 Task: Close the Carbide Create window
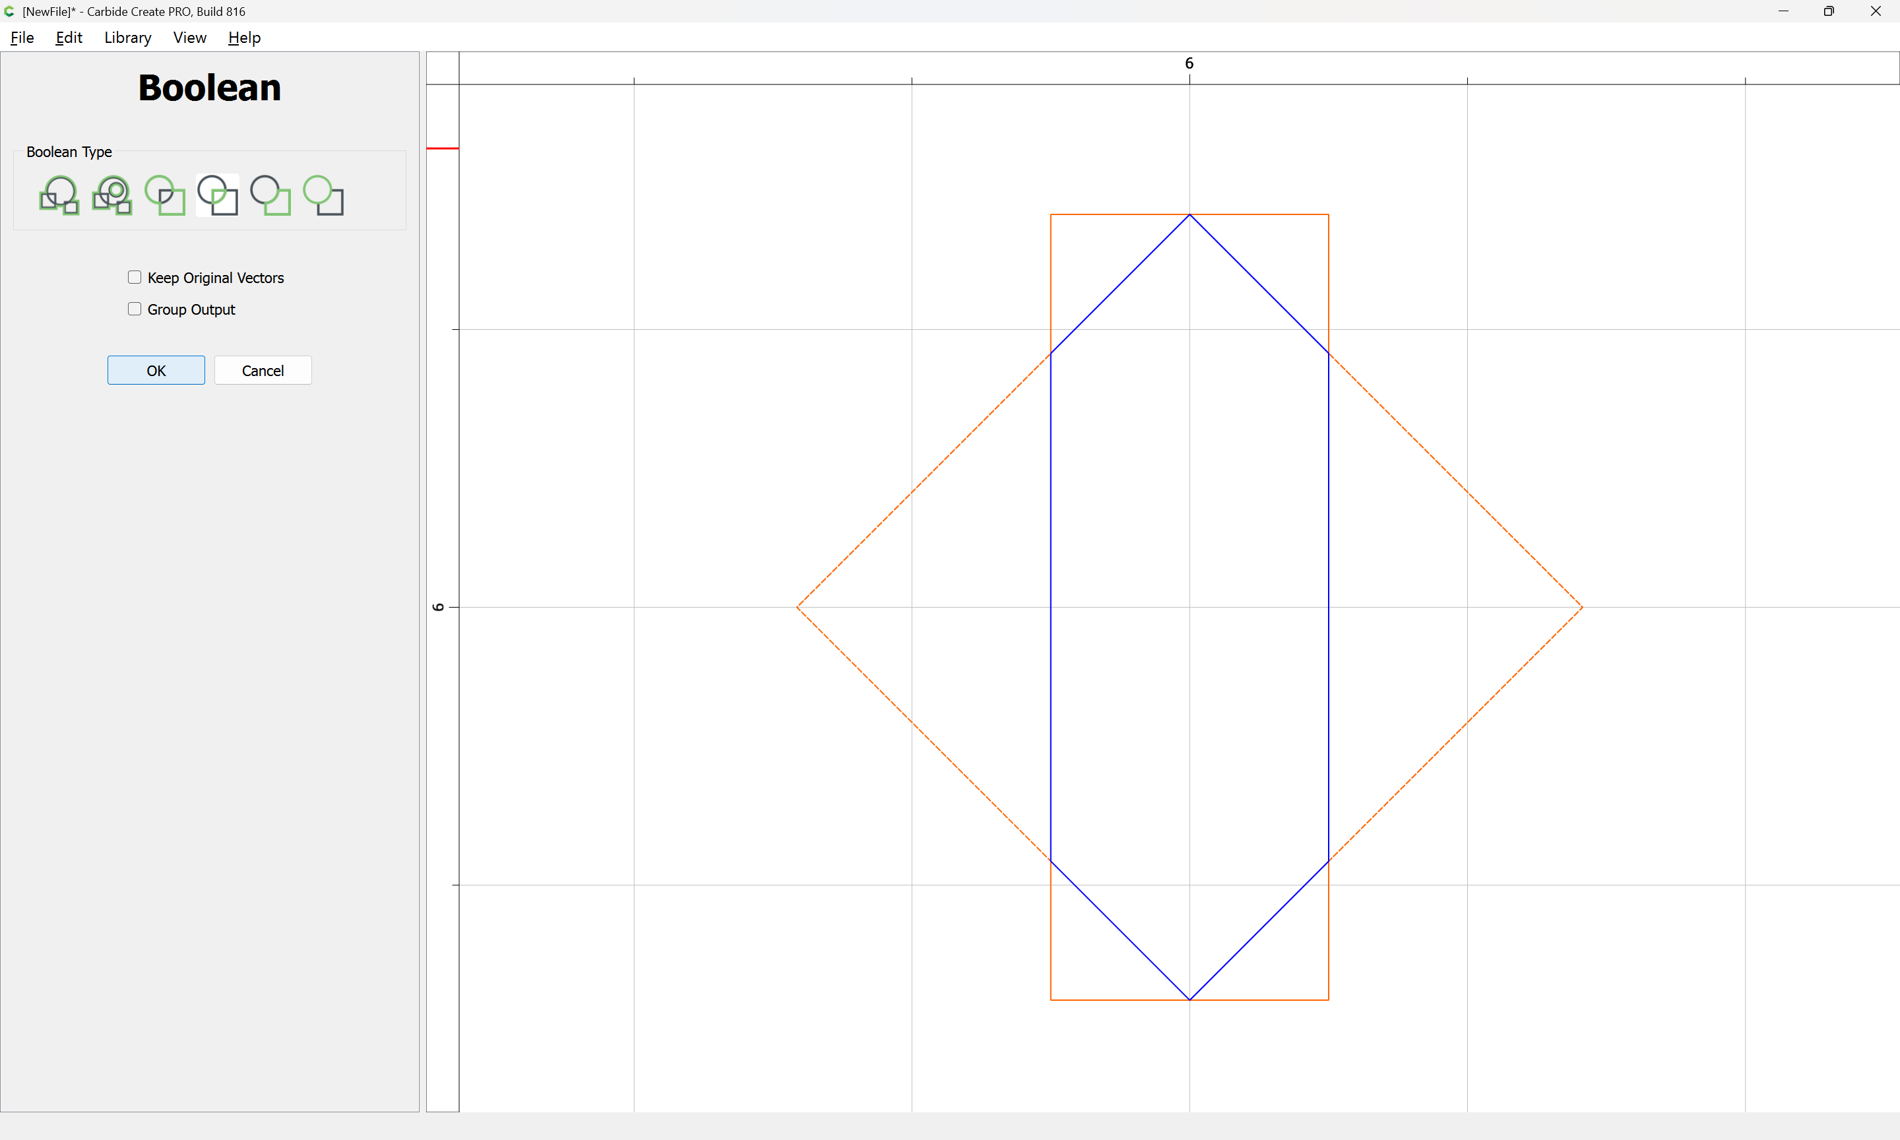[1876, 11]
